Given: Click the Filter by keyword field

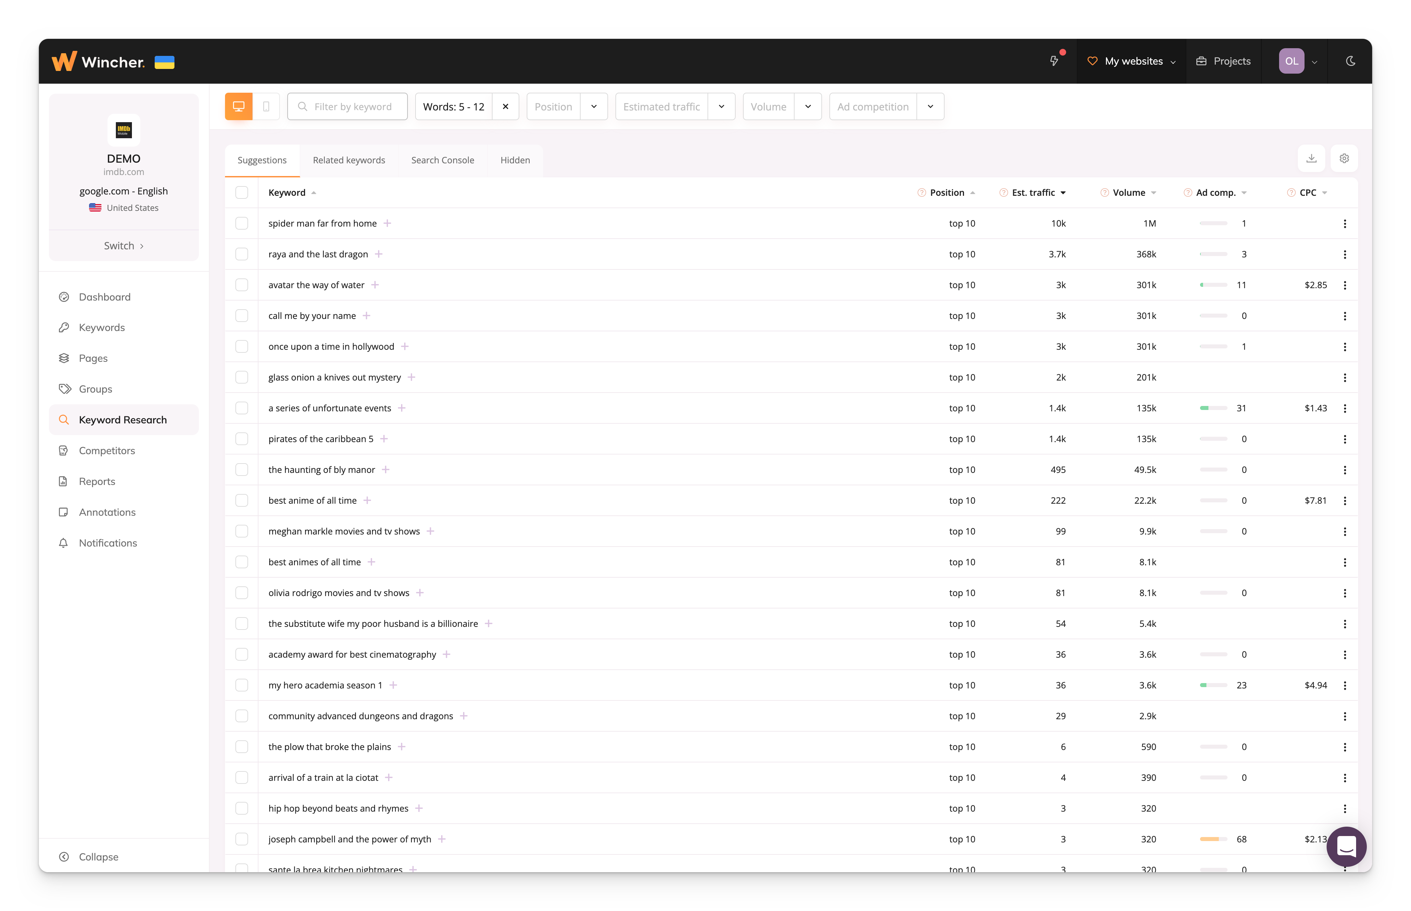Looking at the screenshot, I should coord(353,106).
